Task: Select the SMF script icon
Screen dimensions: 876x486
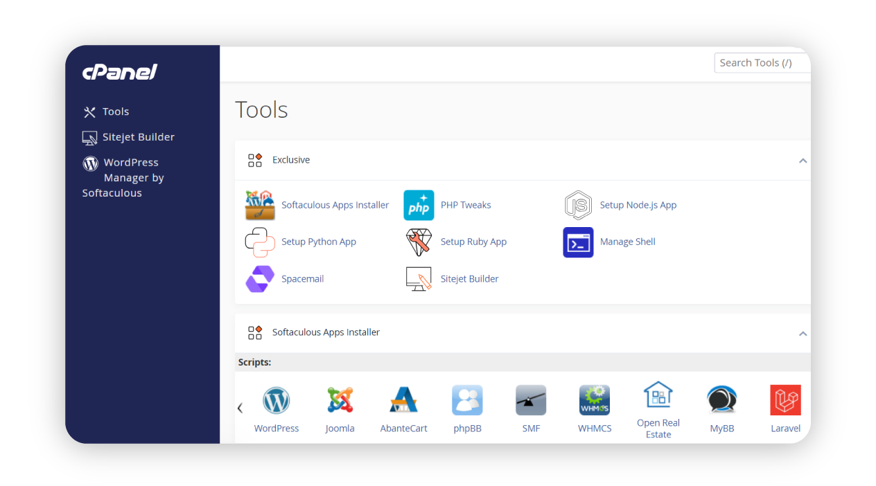Action: [x=531, y=400]
